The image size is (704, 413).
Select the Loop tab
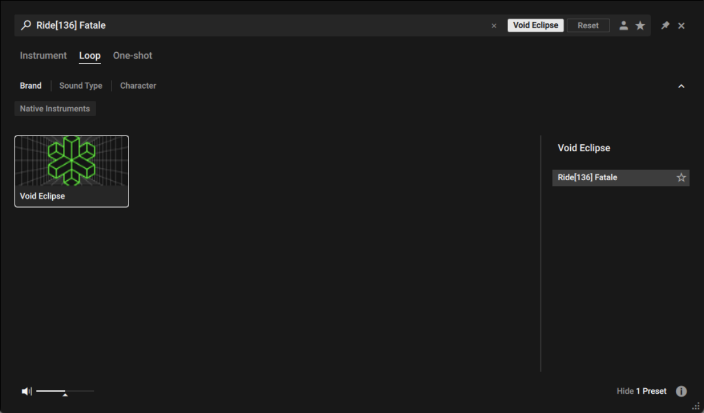pos(90,56)
